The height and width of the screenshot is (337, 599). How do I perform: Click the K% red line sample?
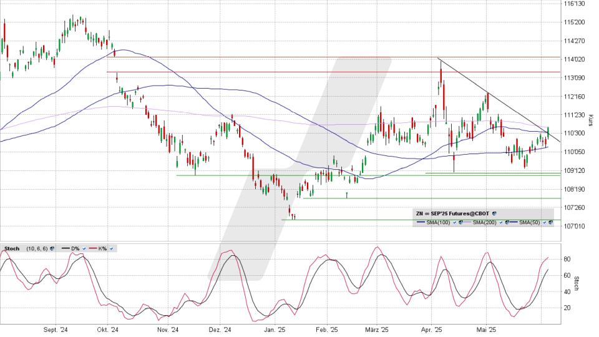[x=93, y=248]
